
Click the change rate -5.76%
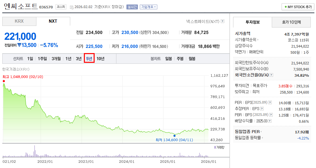tap(49, 45)
